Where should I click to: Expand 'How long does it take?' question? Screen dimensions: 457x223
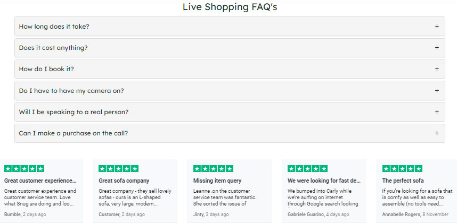coord(230,27)
